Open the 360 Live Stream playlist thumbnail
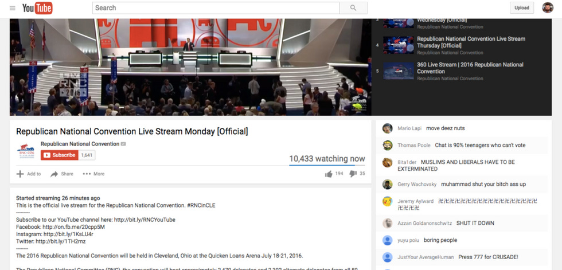 coord(398,71)
